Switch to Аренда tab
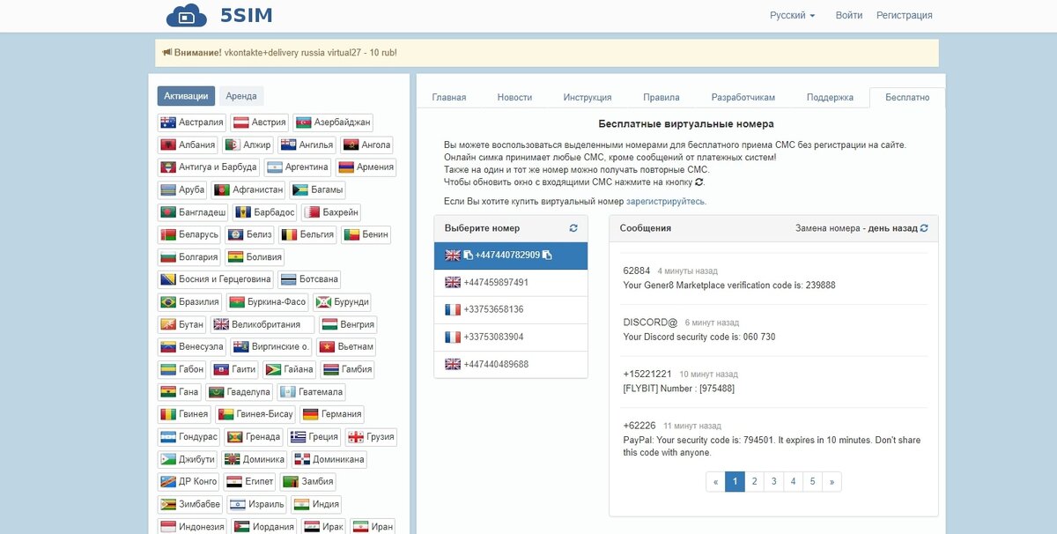This screenshot has height=534, width=1057. [241, 96]
